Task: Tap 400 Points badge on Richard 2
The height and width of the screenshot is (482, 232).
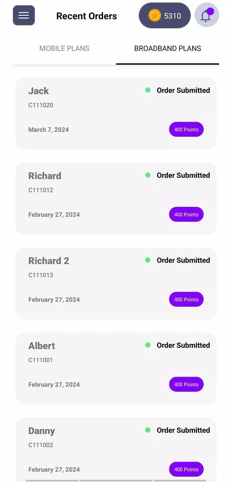Action: [x=186, y=300]
